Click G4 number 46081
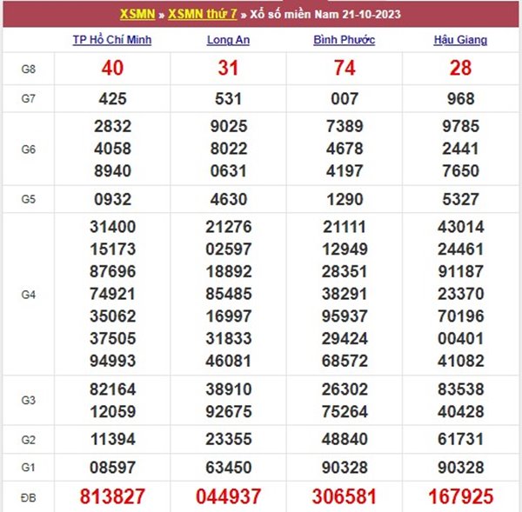522x512 pixels. 228,361
